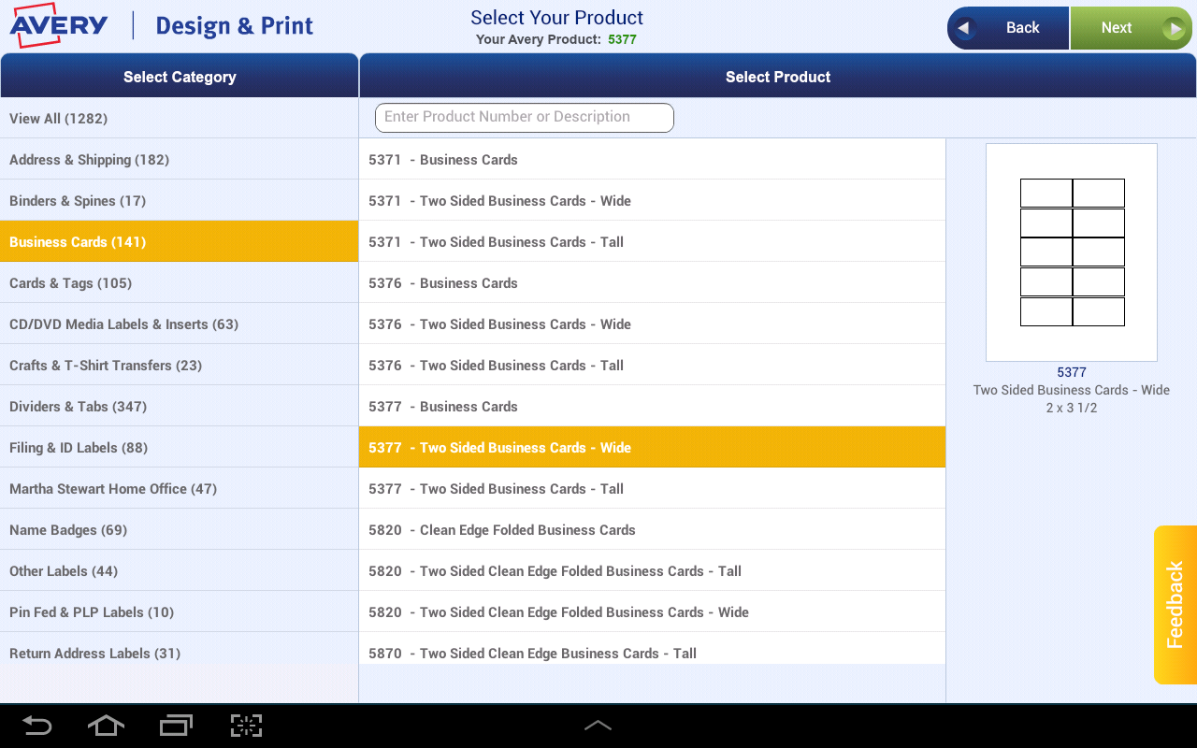Select 5371 Two Sided Business Cards - Wide

(652, 201)
